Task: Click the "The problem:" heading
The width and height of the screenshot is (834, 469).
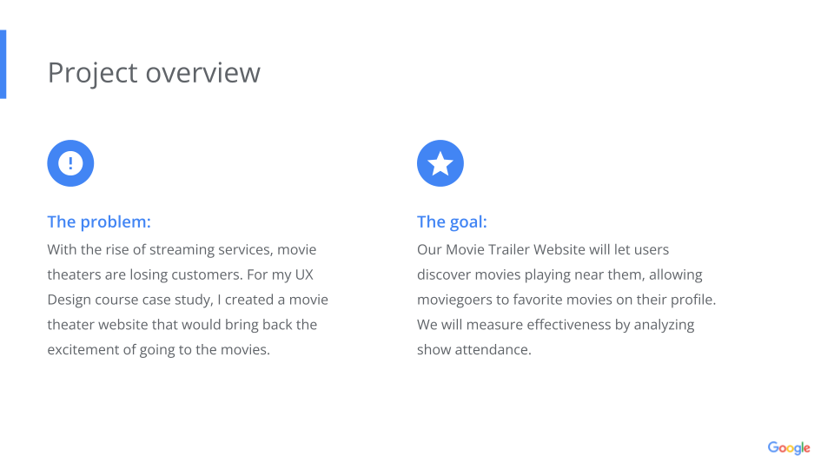Action: point(99,222)
